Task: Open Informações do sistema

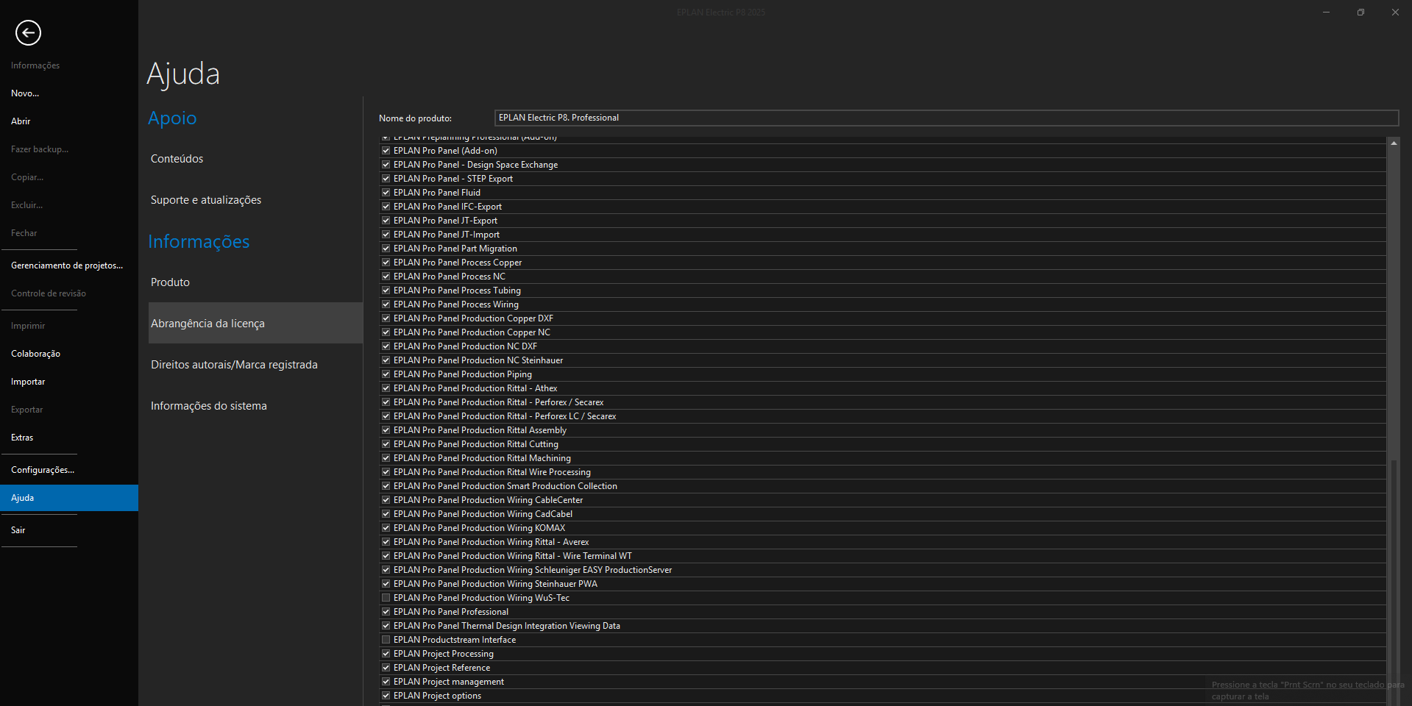Action: [x=209, y=406]
